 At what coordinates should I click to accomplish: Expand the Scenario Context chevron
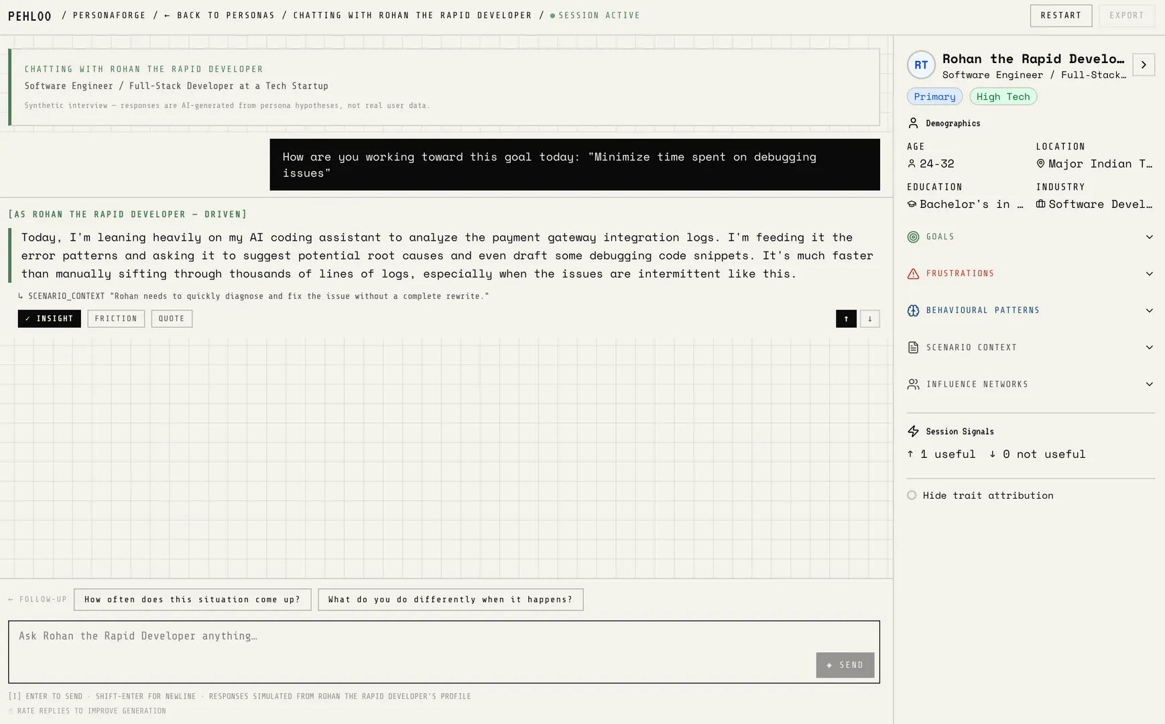tap(1149, 347)
